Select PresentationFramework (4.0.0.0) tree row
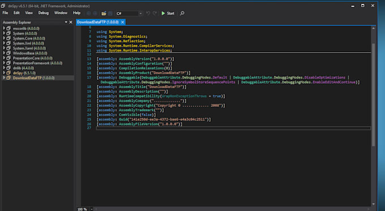This screenshot has height=211, width=385. point(37,63)
